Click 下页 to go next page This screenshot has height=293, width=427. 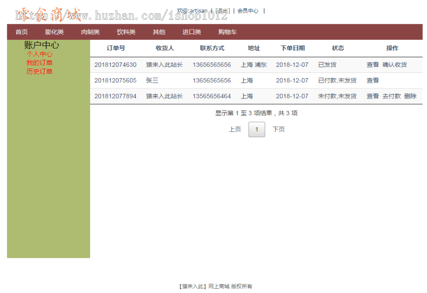(278, 129)
